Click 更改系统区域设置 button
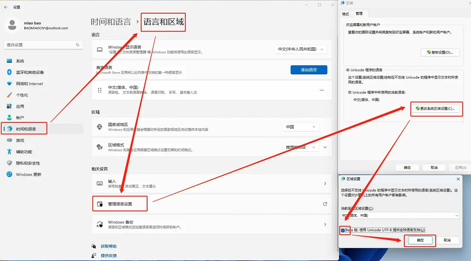Viewport: 471px width, 261px height. (x=435, y=109)
